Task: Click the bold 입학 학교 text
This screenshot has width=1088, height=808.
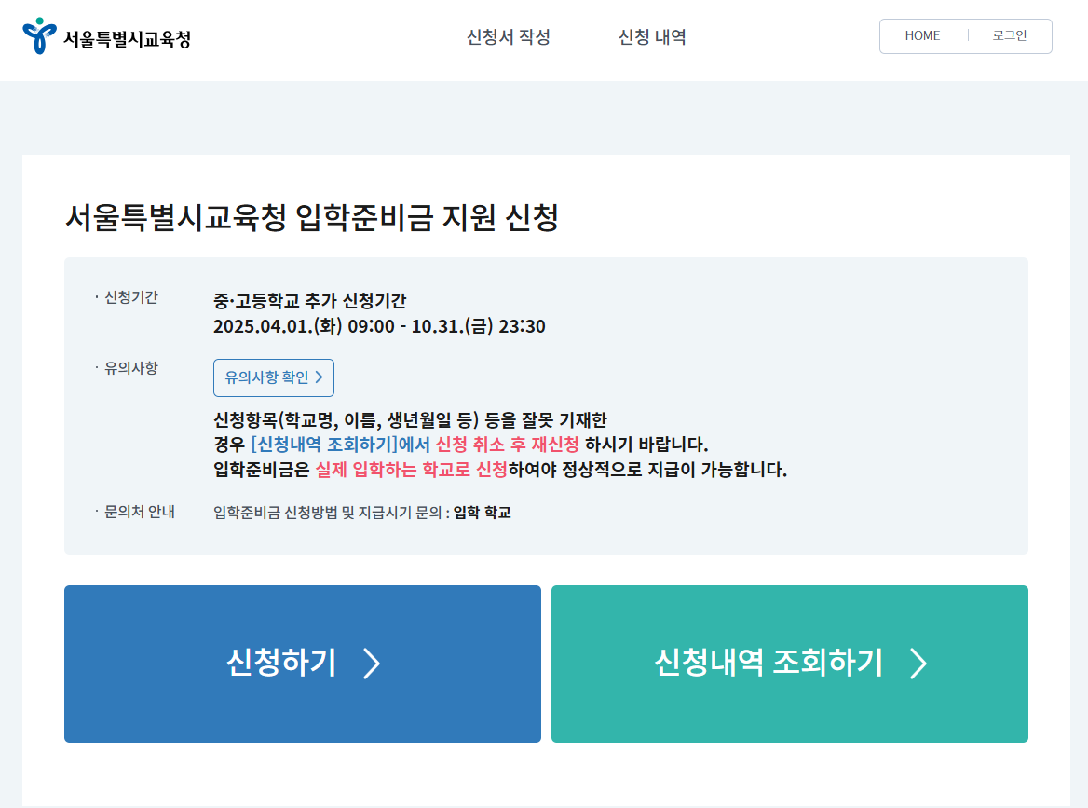Action: click(483, 513)
